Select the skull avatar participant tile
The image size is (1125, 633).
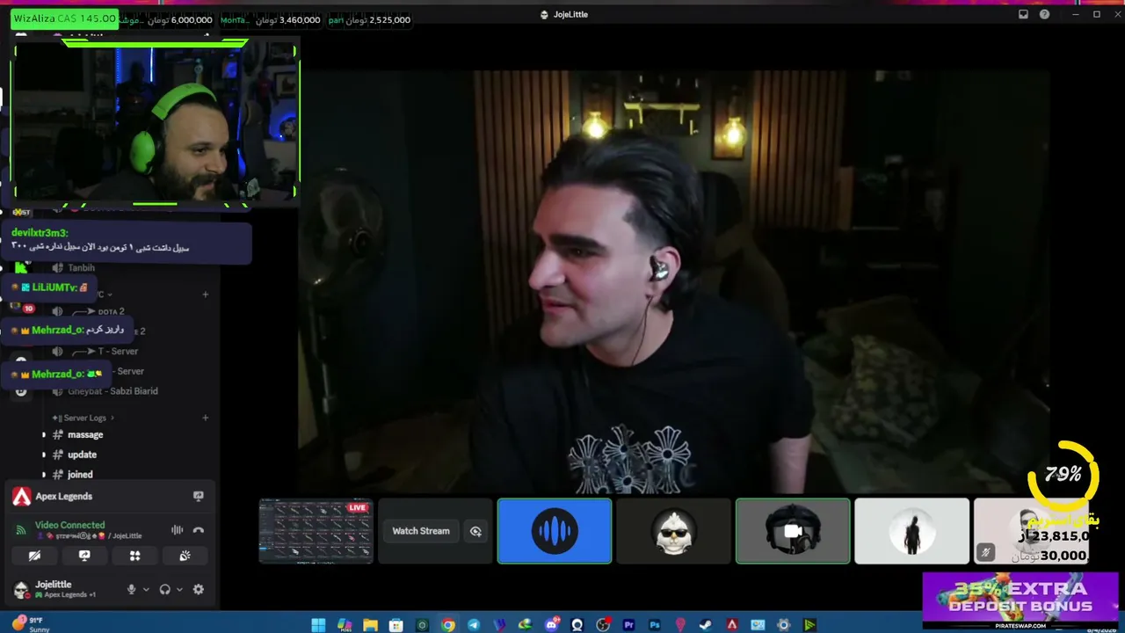[673, 530]
